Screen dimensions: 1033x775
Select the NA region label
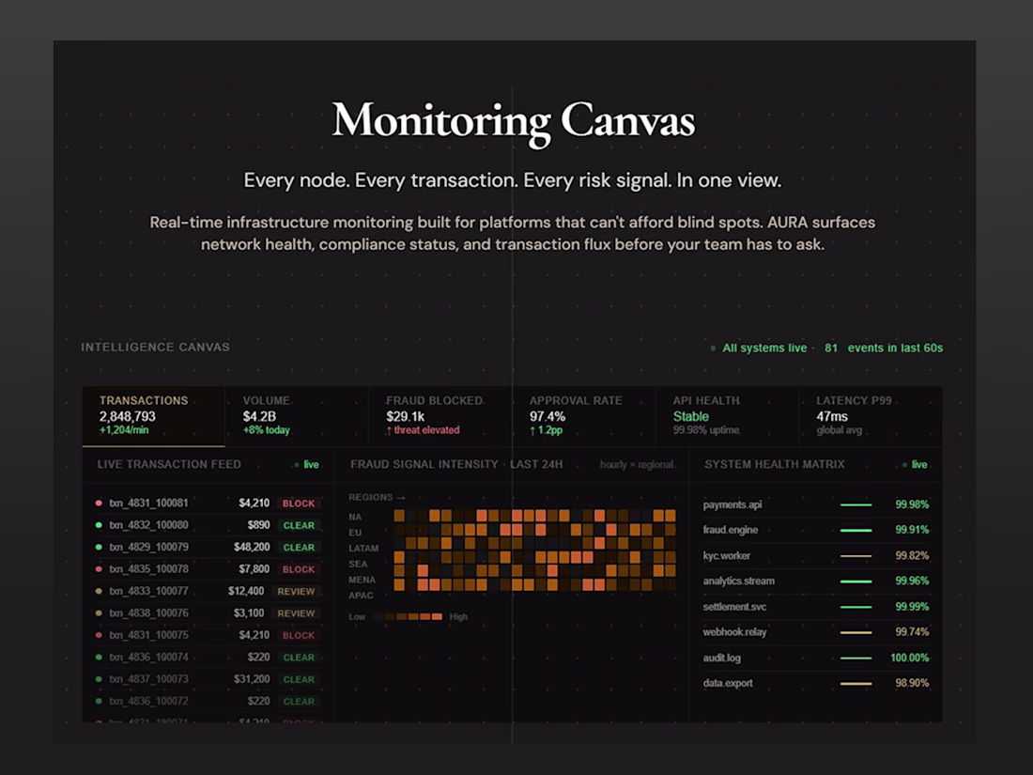(x=355, y=517)
